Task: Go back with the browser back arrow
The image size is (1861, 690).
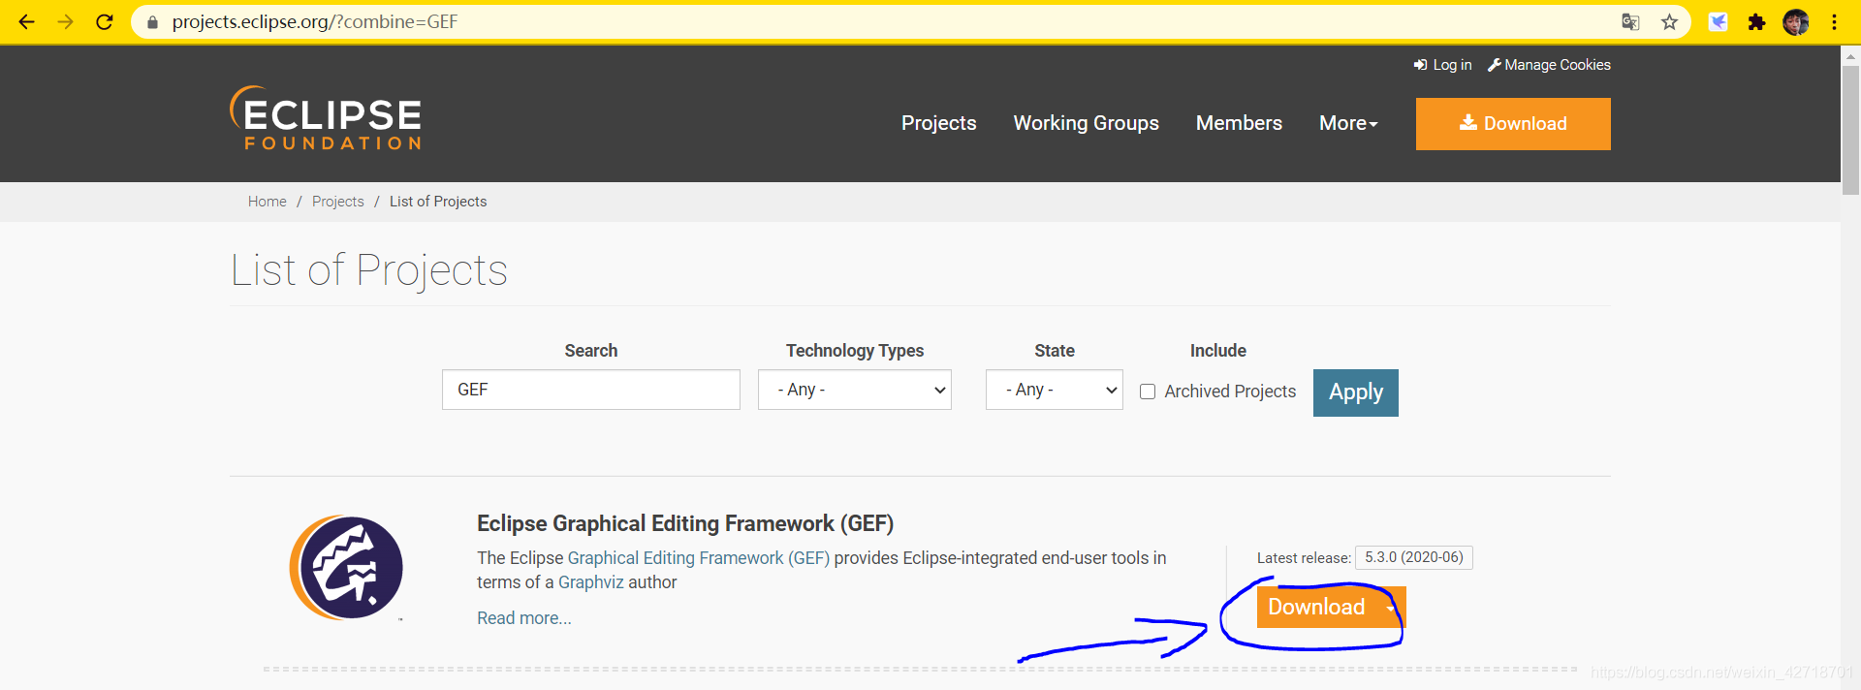Action: (26, 21)
